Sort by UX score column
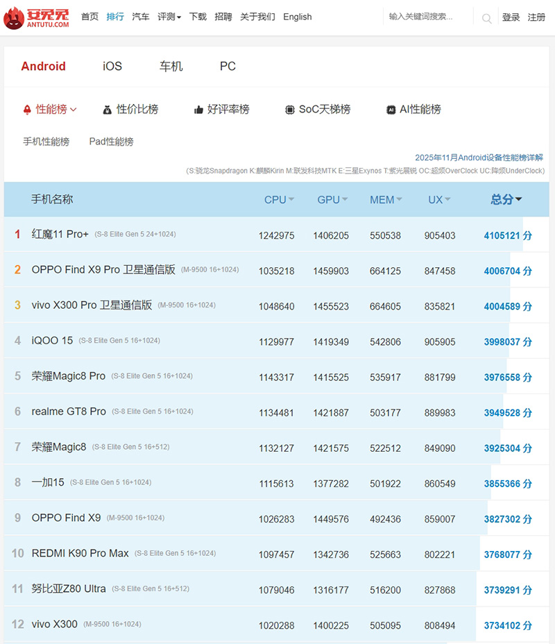 [x=439, y=200]
